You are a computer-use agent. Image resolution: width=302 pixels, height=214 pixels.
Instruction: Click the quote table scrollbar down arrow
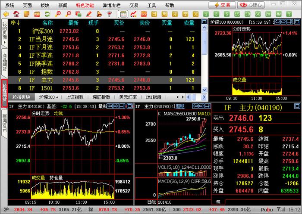(204, 90)
